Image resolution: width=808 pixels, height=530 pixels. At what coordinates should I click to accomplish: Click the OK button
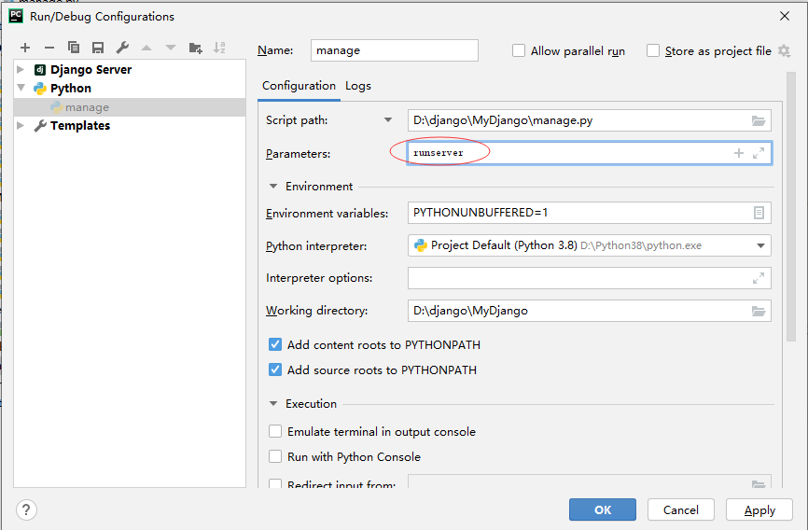pos(603,509)
